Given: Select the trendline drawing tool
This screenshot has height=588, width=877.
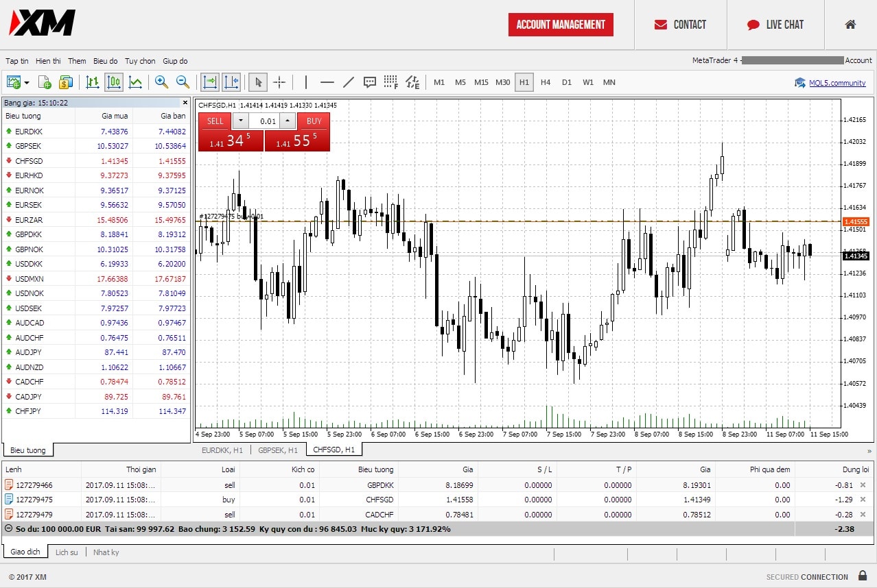Looking at the screenshot, I should [348, 82].
